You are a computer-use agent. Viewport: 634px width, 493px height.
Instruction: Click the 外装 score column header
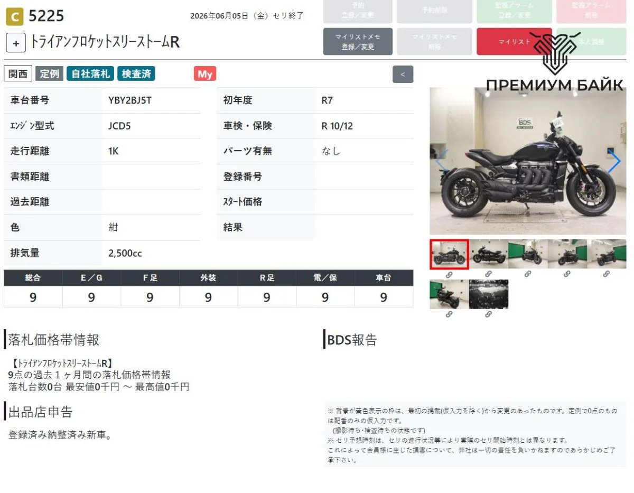pyautogui.click(x=208, y=278)
